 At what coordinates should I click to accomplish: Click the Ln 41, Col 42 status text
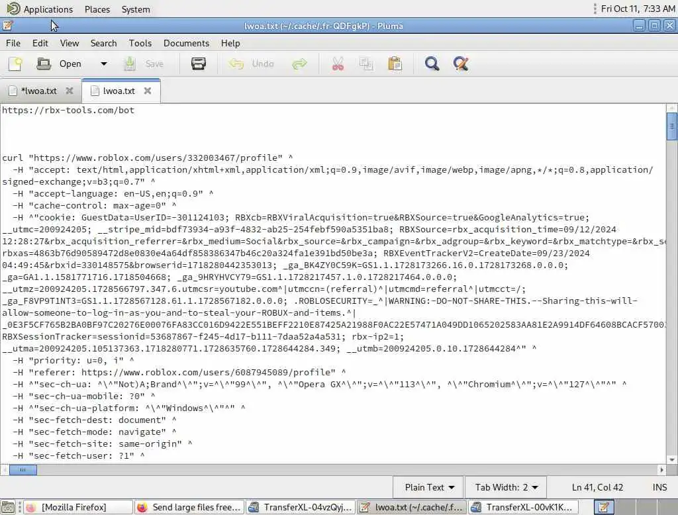[x=597, y=487]
